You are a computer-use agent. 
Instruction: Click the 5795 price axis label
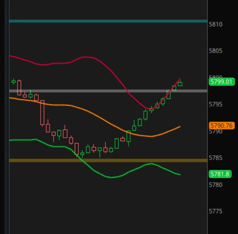pos(216,105)
